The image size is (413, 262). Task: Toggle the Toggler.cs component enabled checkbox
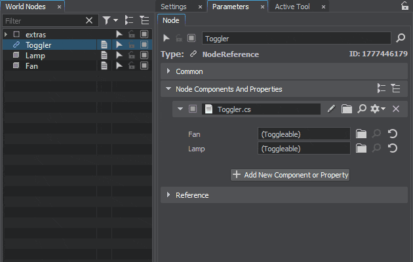(x=193, y=109)
